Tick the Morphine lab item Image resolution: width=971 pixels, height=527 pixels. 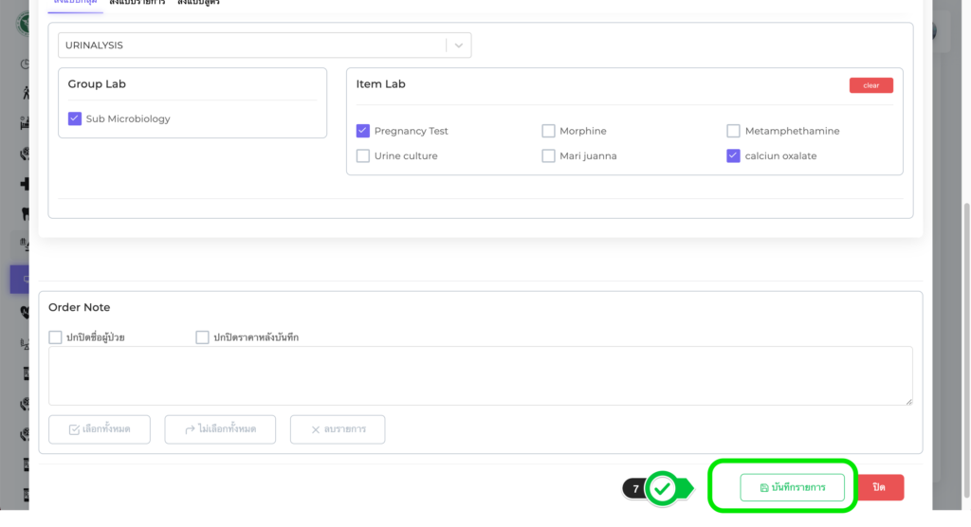point(548,131)
